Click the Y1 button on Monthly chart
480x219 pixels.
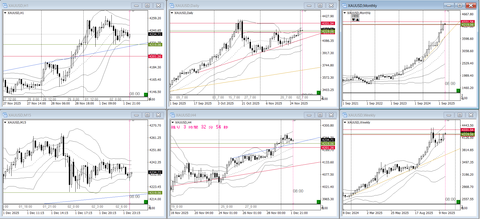(x=356, y=16)
